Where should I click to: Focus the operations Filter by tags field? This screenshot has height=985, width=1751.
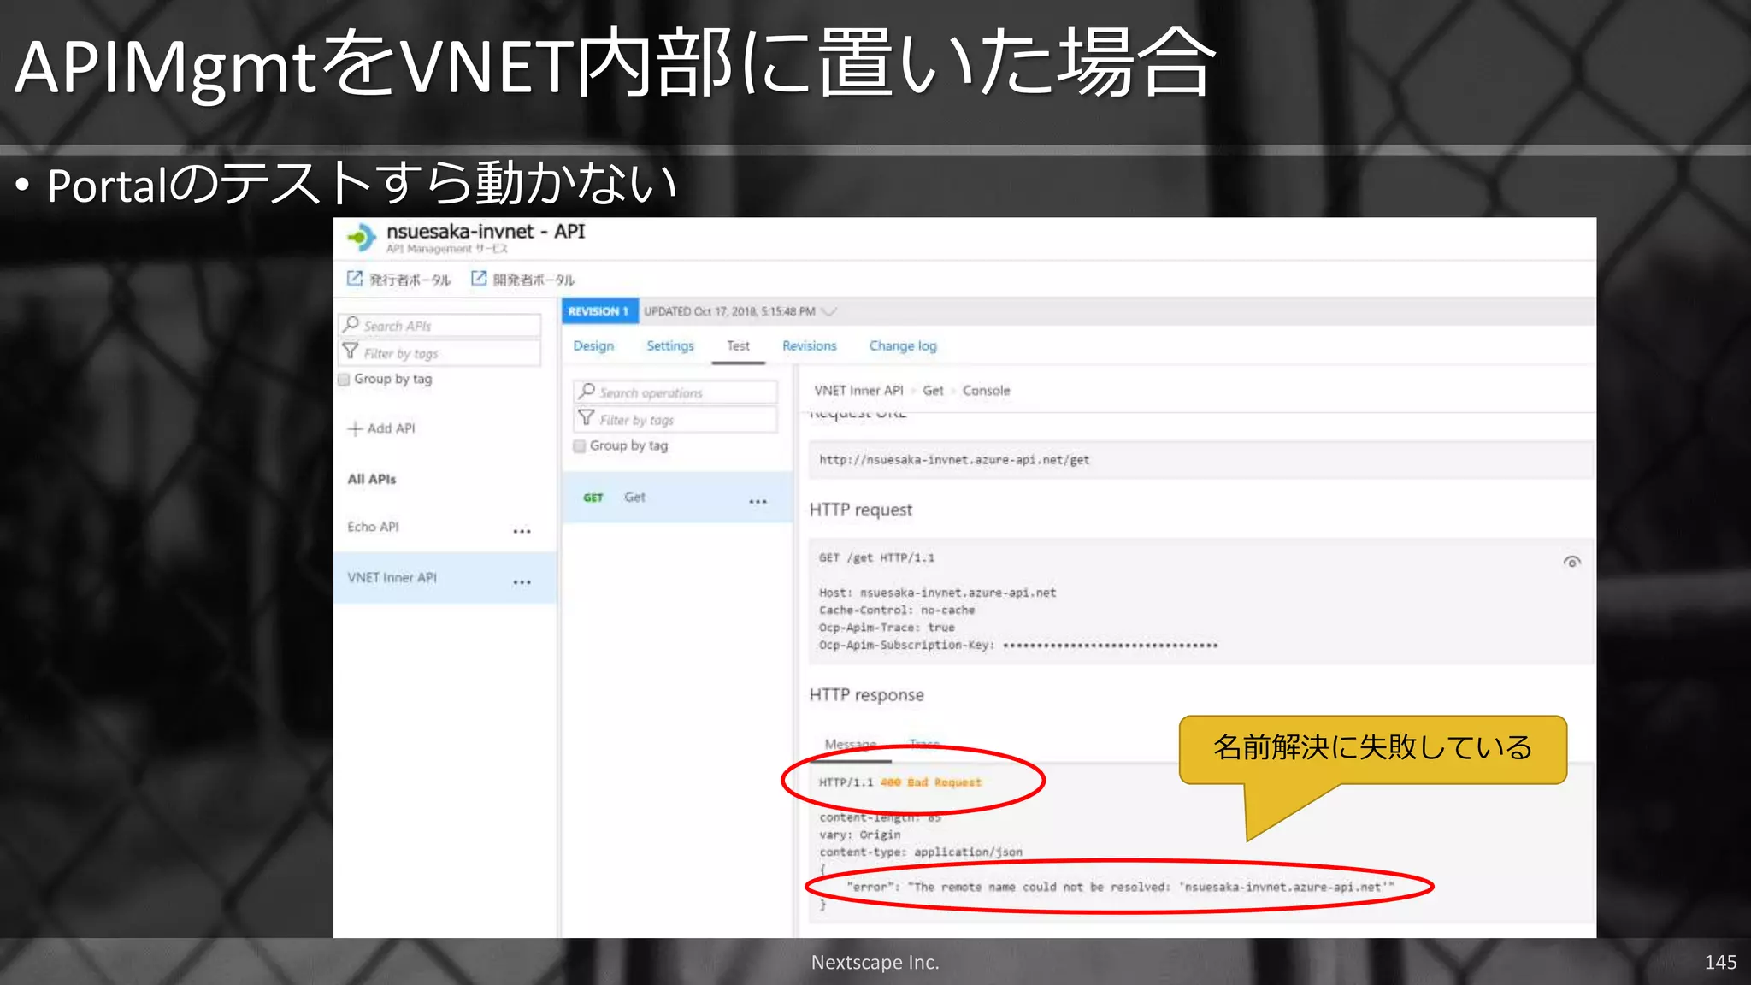click(x=675, y=420)
